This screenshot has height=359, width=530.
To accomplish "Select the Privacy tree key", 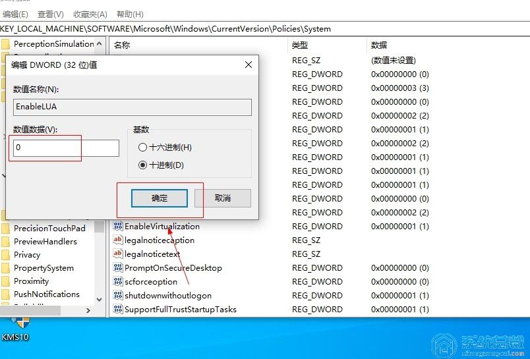I will pyautogui.click(x=27, y=255).
